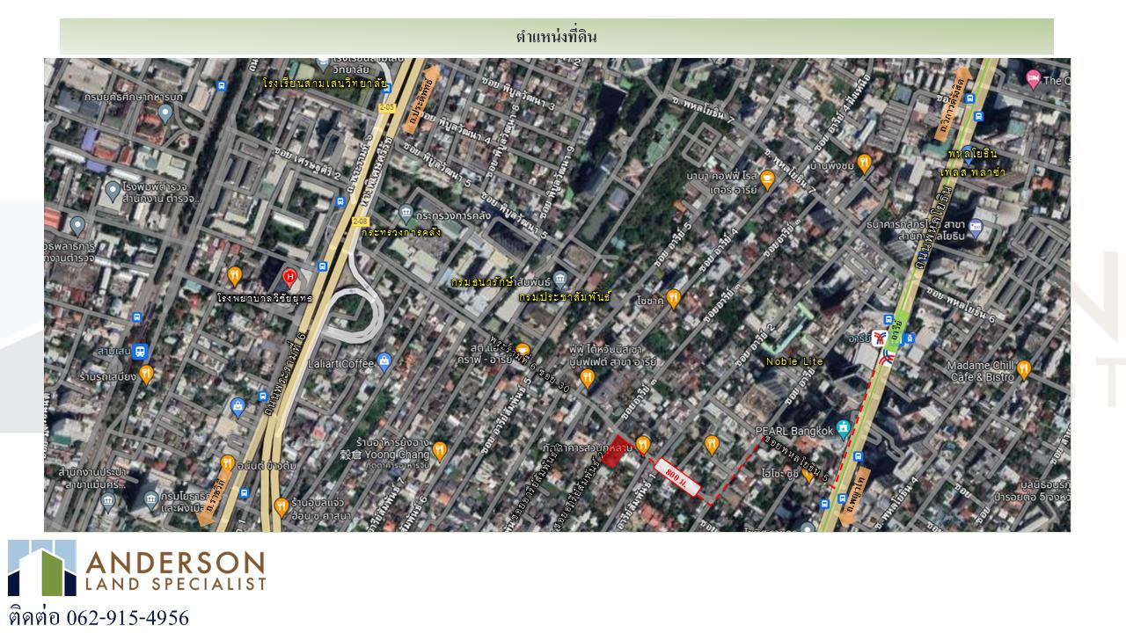Click the พหลโยธิน เพลส พลาซ่า blue pin

coord(969,154)
